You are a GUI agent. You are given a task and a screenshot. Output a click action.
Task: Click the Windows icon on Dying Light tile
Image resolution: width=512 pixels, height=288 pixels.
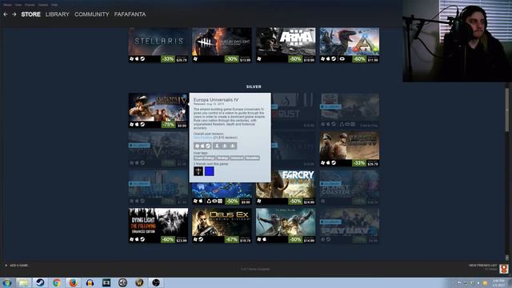pyautogui.click(x=131, y=239)
